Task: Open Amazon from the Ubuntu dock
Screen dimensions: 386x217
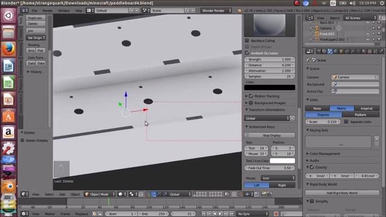Action: [8, 133]
